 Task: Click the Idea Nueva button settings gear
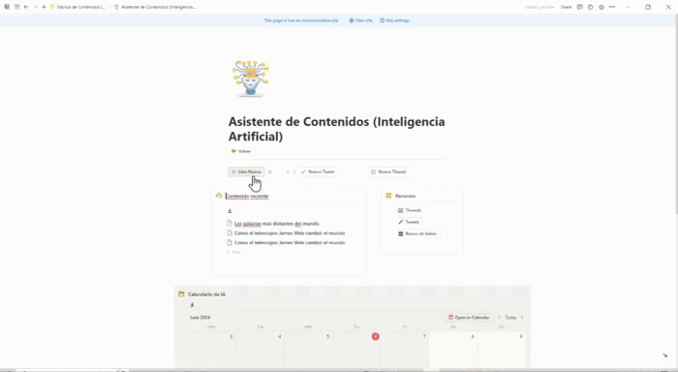[270, 171]
